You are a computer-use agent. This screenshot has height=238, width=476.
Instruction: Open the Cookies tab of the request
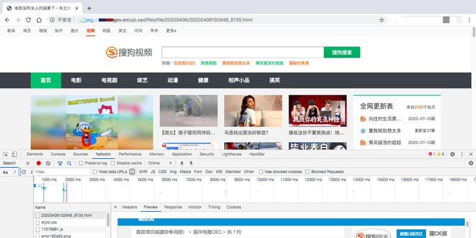[x=234, y=207]
